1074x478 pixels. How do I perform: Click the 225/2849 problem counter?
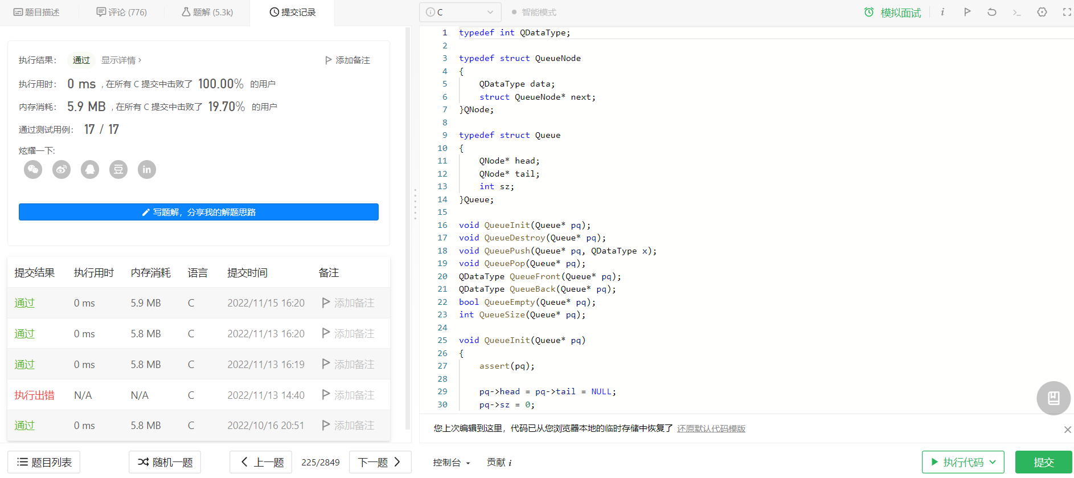(321, 463)
